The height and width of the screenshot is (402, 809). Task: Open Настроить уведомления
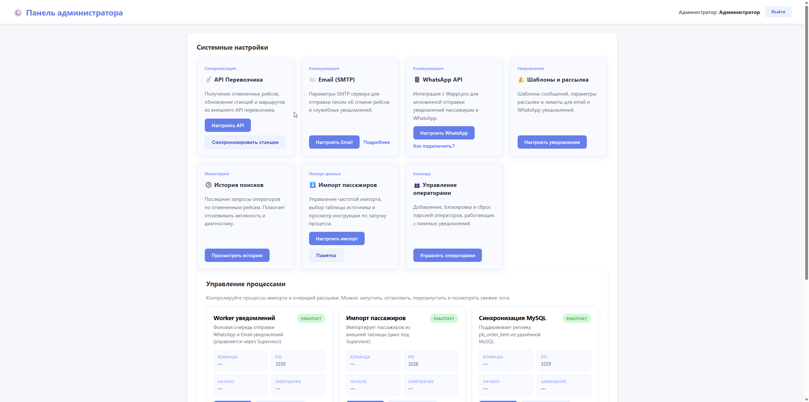(552, 142)
